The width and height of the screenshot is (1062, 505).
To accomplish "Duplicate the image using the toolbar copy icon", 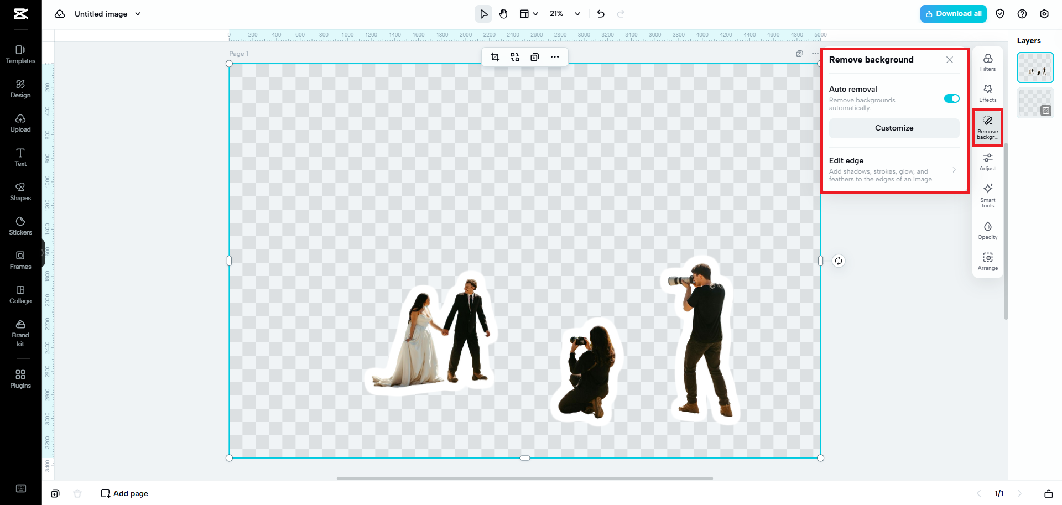I will 534,56.
